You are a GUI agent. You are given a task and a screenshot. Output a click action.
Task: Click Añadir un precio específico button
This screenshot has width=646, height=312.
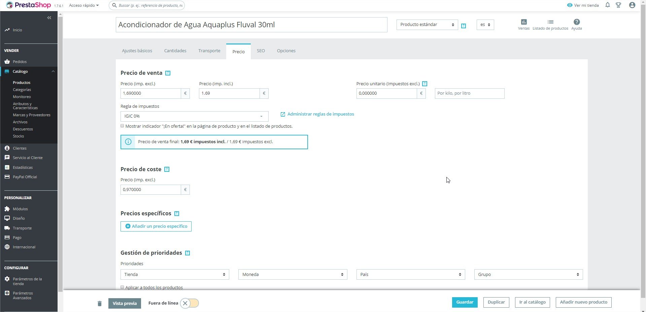click(x=156, y=226)
